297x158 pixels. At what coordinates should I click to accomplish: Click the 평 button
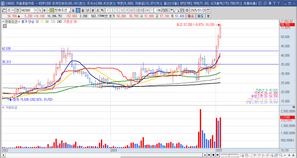point(208,16)
